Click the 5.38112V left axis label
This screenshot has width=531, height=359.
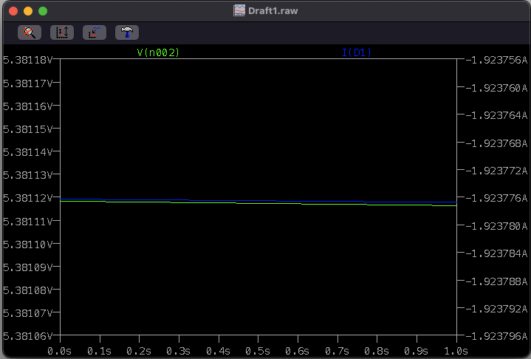pos(28,198)
